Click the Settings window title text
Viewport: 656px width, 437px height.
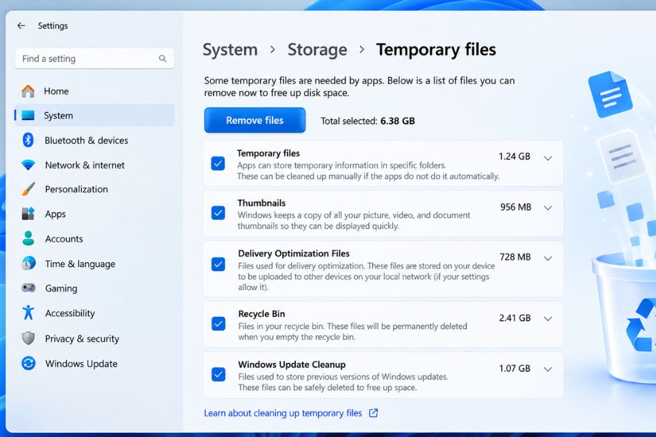(53, 25)
